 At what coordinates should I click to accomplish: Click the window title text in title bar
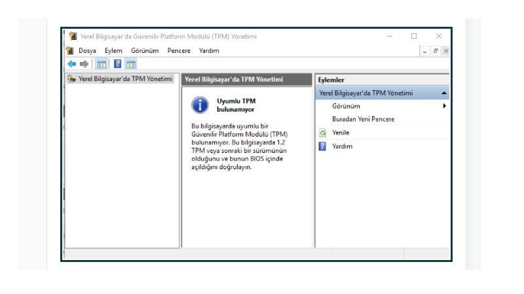tap(168, 37)
